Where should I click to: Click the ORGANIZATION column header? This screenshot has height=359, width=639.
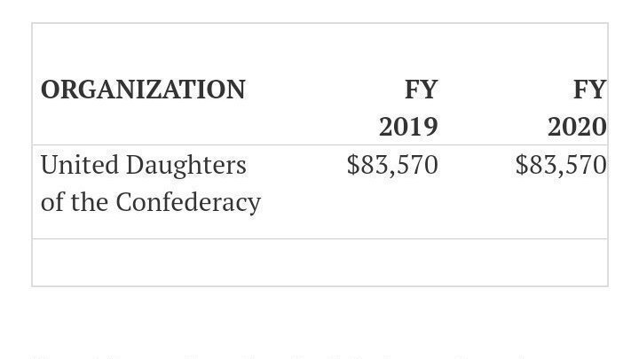143,90
